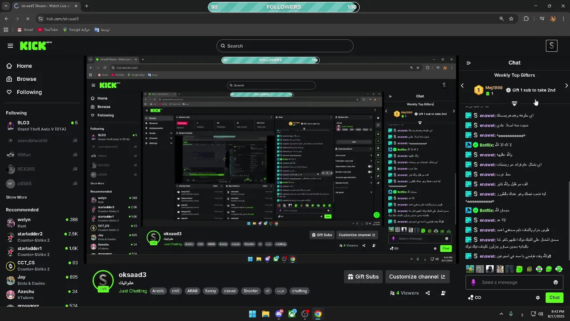Bookmark this page with star icon
This screenshot has height=321, width=570.
point(511,19)
